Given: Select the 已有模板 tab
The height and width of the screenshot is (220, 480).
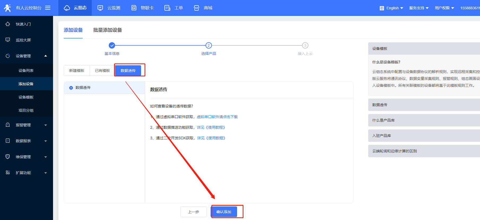Looking at the screenshot, I should pos(102,71).
